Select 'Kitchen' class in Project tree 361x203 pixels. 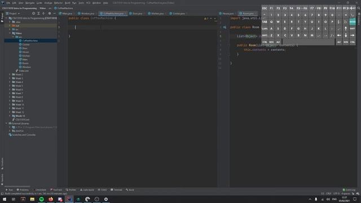click(26, 56)
